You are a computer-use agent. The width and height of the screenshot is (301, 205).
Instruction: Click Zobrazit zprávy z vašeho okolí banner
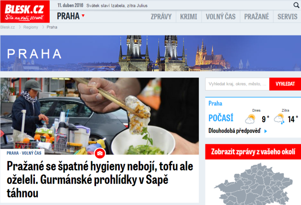(x=253, y=152)
